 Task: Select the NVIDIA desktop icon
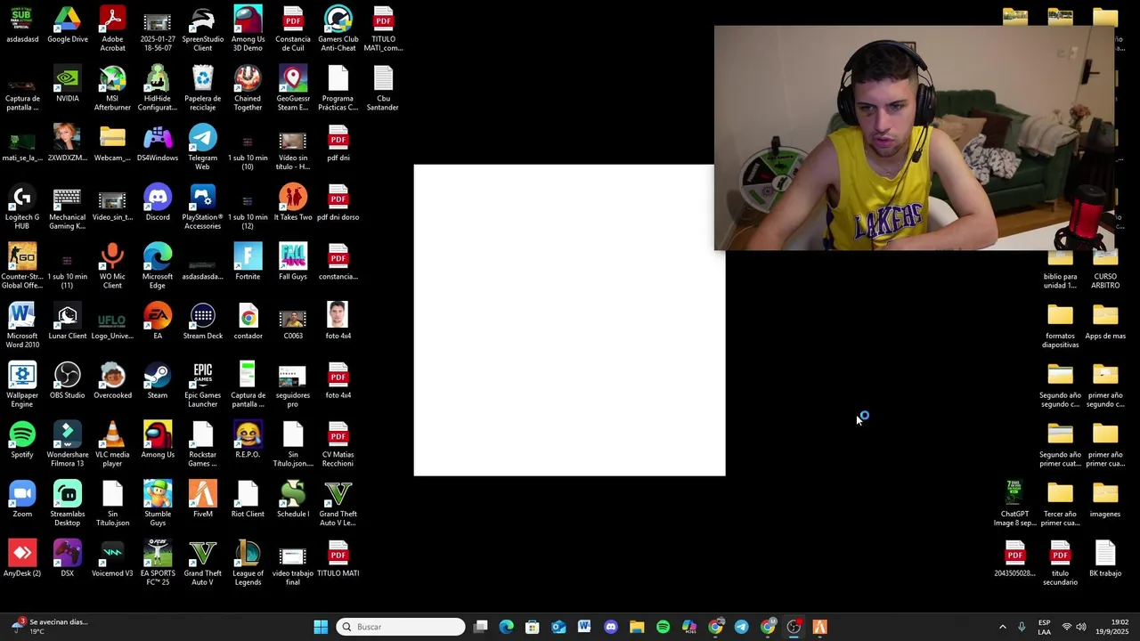(x=68, y=84)
